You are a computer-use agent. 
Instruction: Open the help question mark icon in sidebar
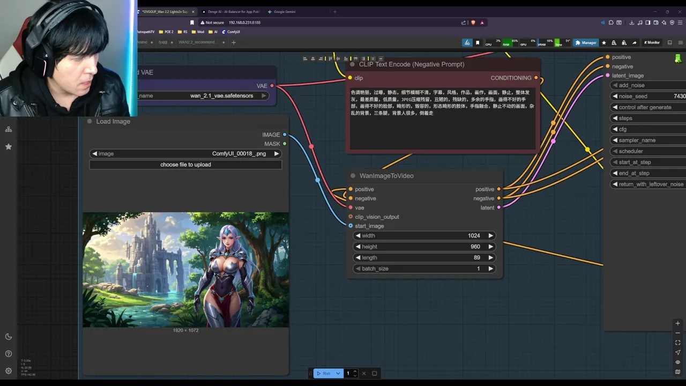pyautogui.click(x=9, y=354)
